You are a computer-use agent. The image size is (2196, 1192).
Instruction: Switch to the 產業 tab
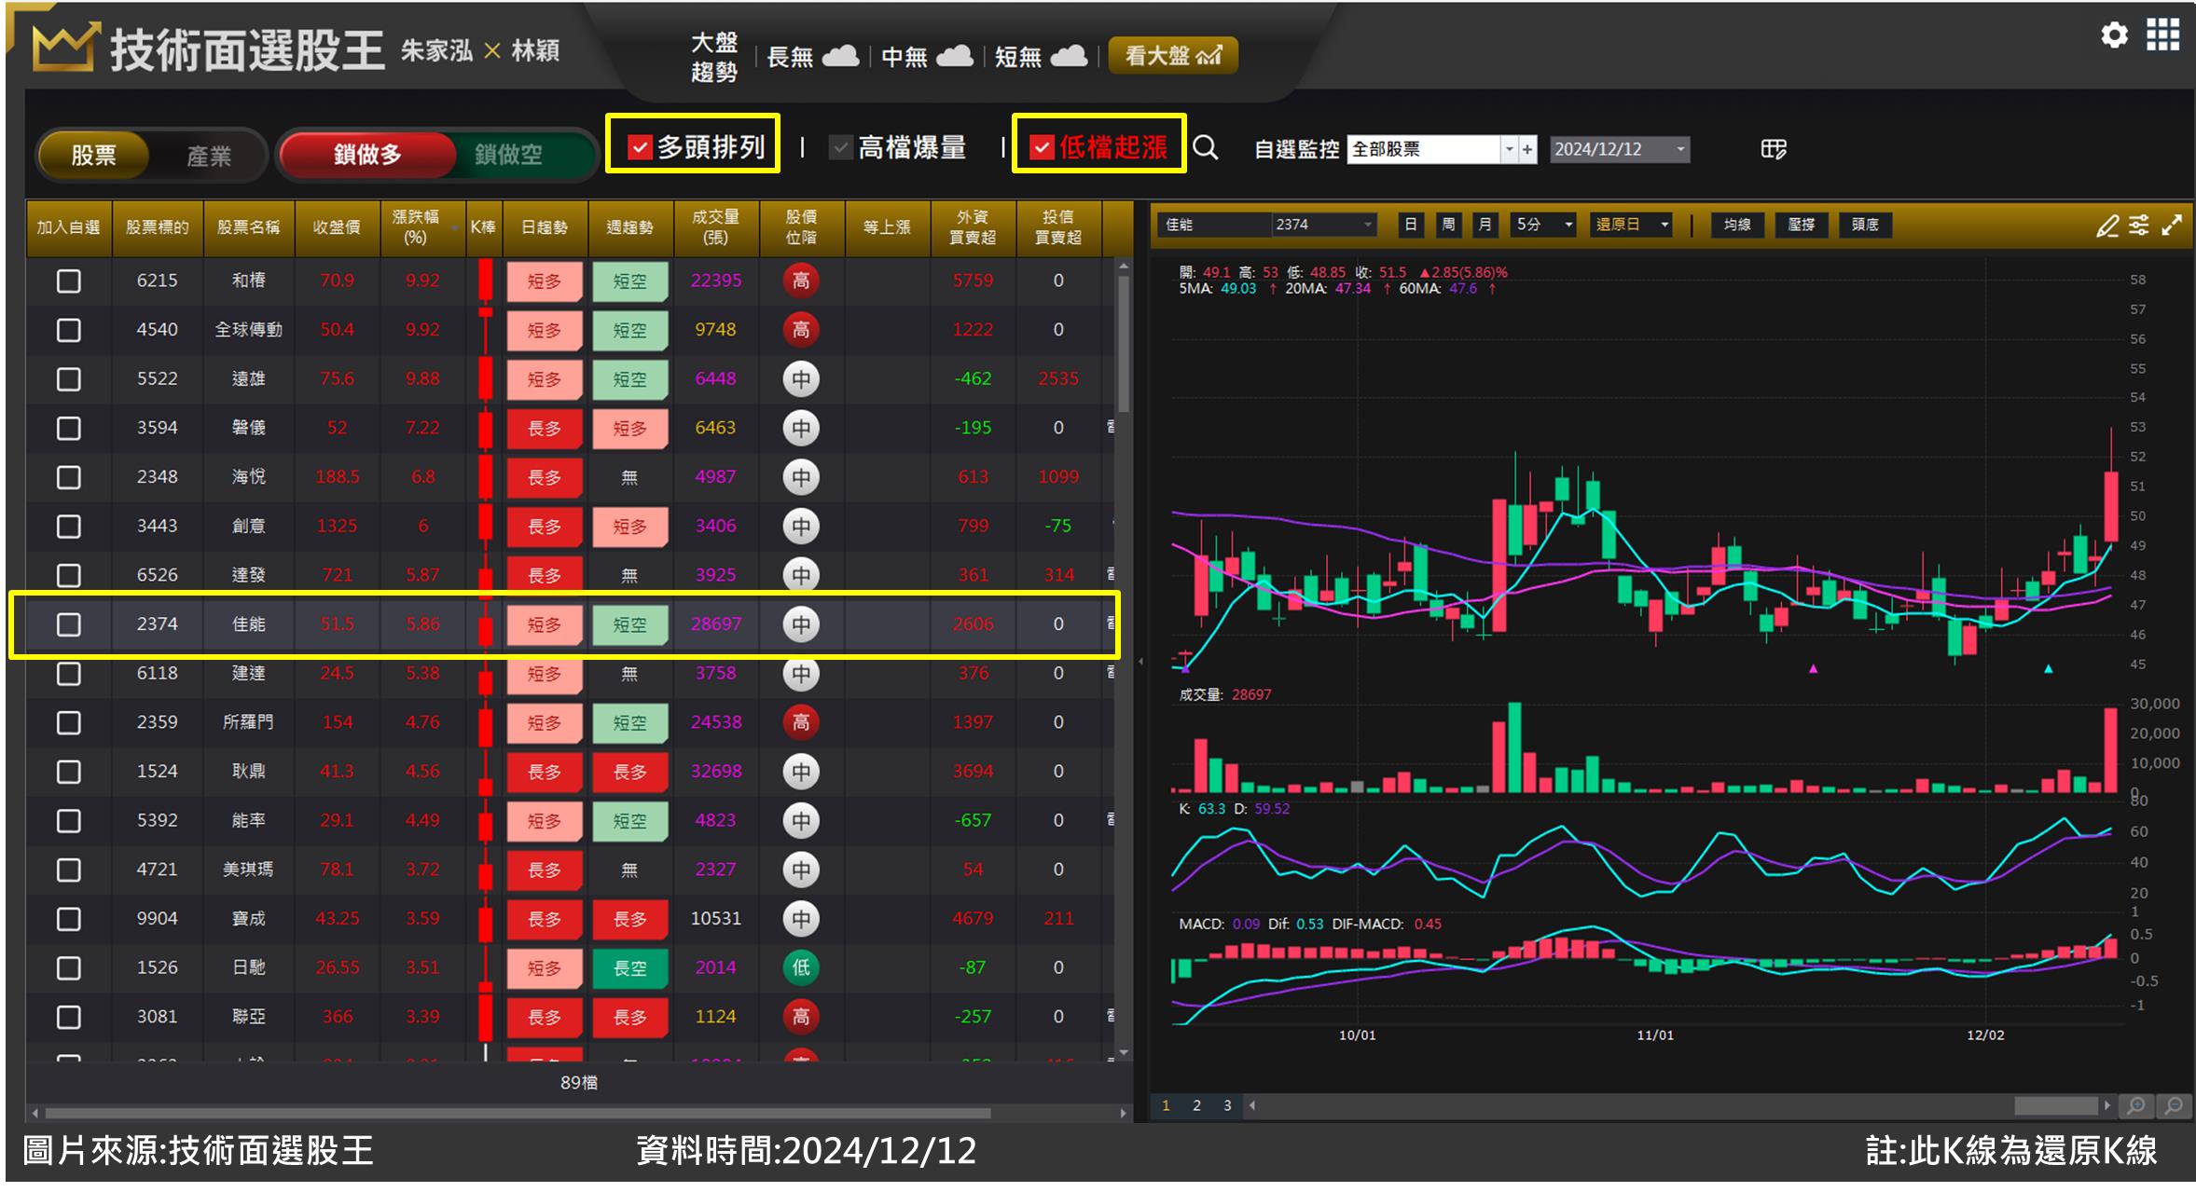(209, 155)
